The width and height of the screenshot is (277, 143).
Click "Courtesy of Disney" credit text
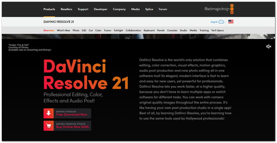point(18,47)
